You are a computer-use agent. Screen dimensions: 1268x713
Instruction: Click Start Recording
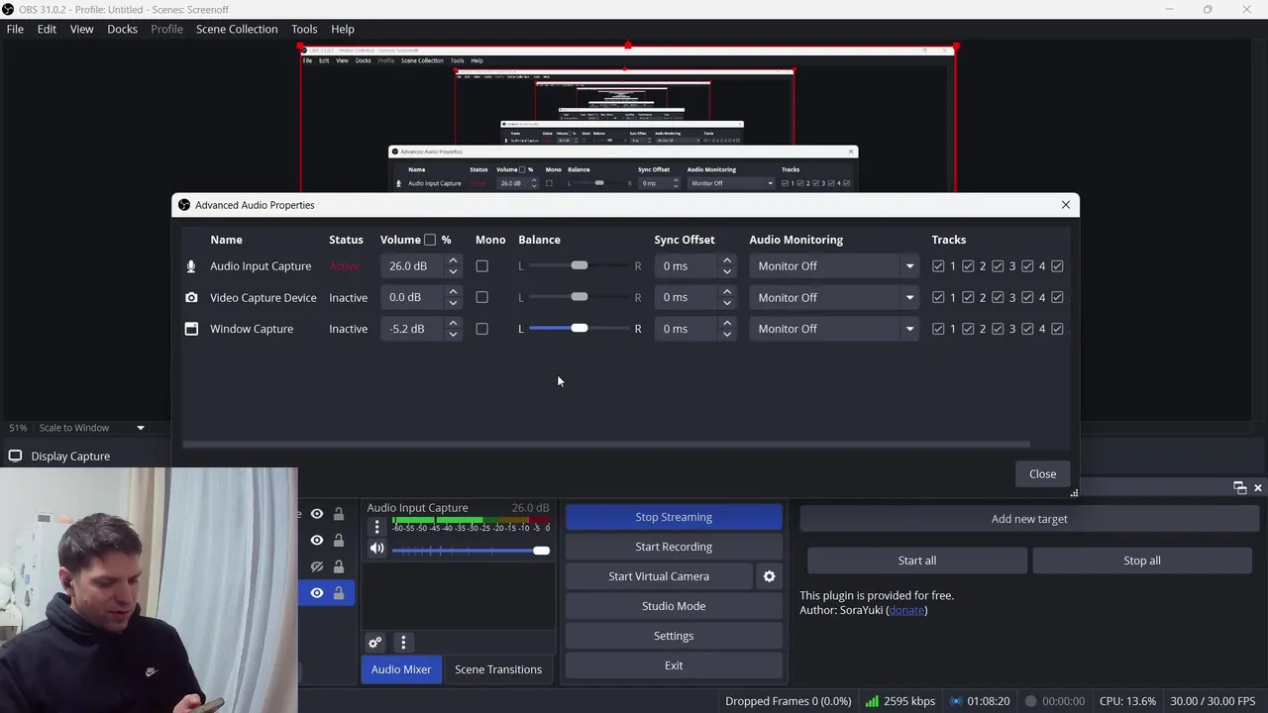[x=674, y=547]
